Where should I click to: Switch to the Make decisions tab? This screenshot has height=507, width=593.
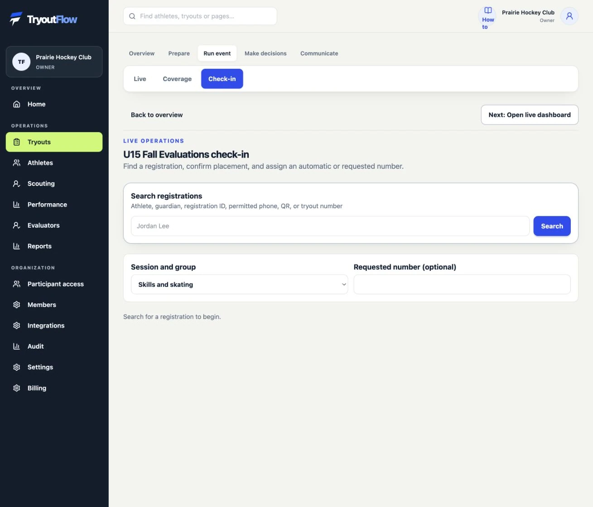pos(265,53)
